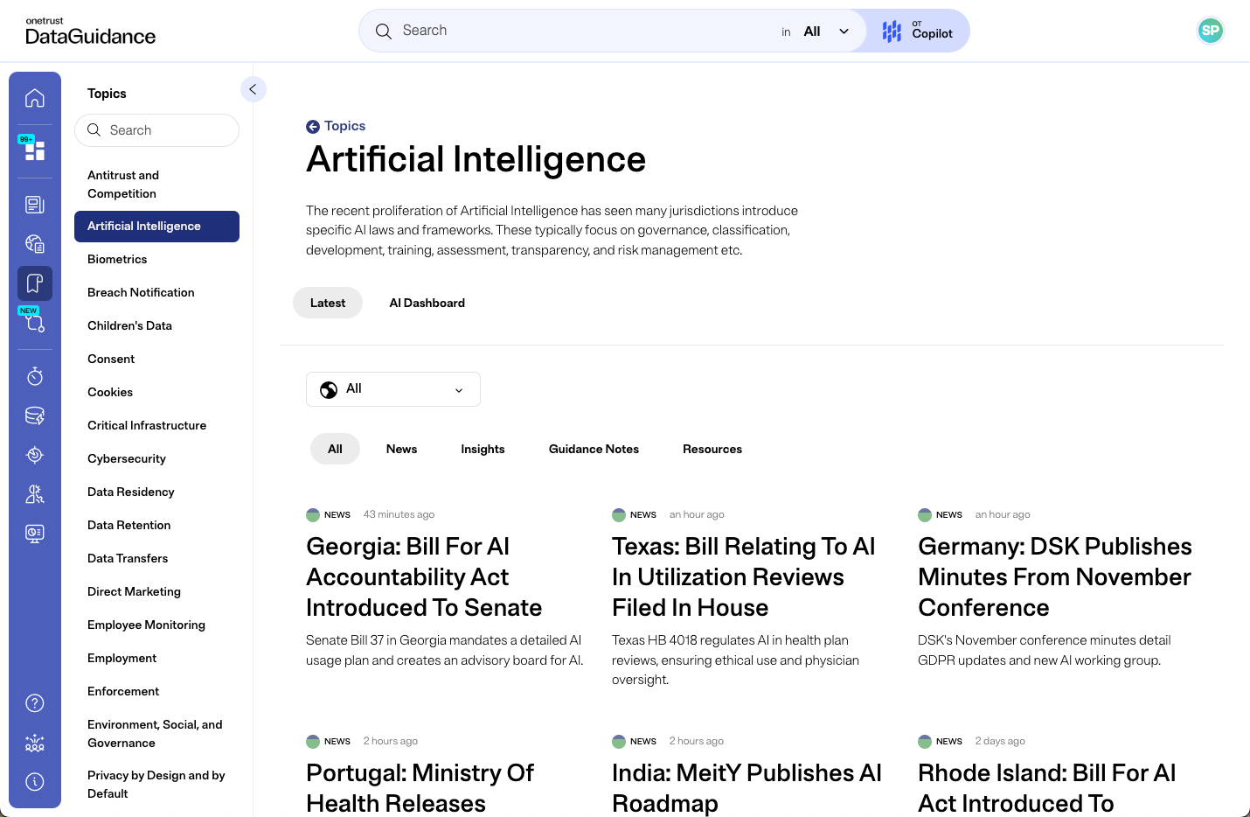Image resolution: width=1250 pixels, height=817 pixels.
Task: Select the News filter pill
Action: pos(401,449)
